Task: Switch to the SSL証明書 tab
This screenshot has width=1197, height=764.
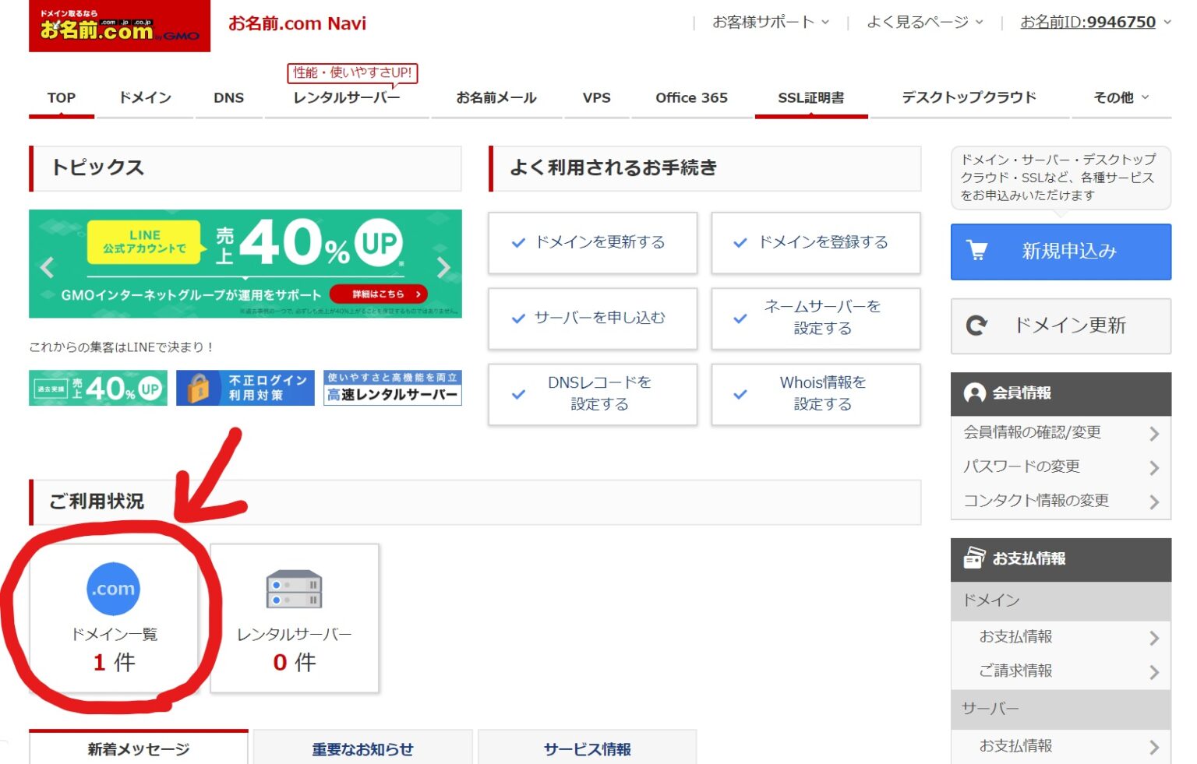Action: [x=810, y=97]
